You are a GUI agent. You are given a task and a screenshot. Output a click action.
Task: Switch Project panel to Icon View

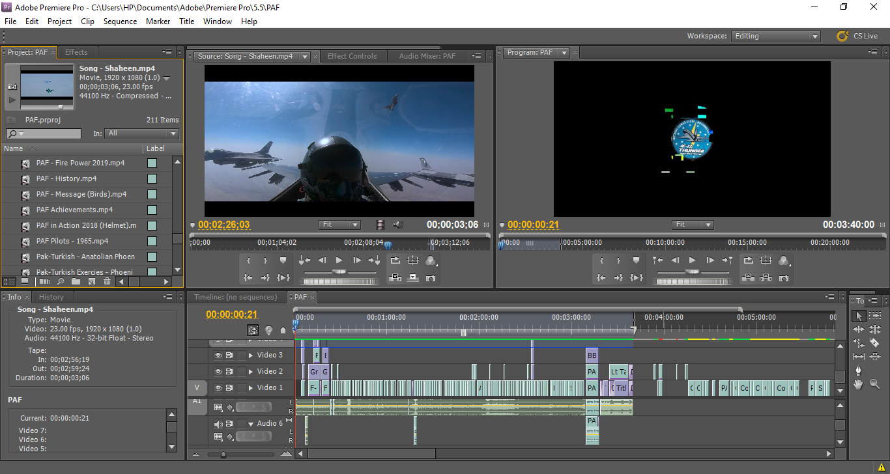point(25,282)
